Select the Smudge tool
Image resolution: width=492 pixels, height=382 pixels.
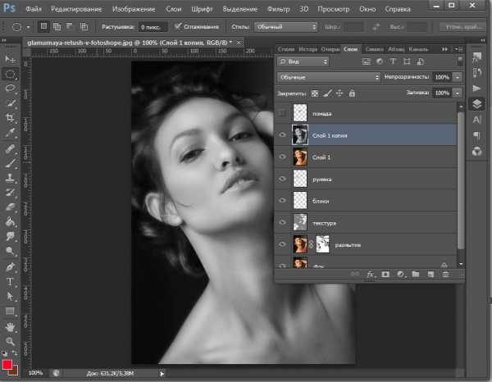click(10, 236)
